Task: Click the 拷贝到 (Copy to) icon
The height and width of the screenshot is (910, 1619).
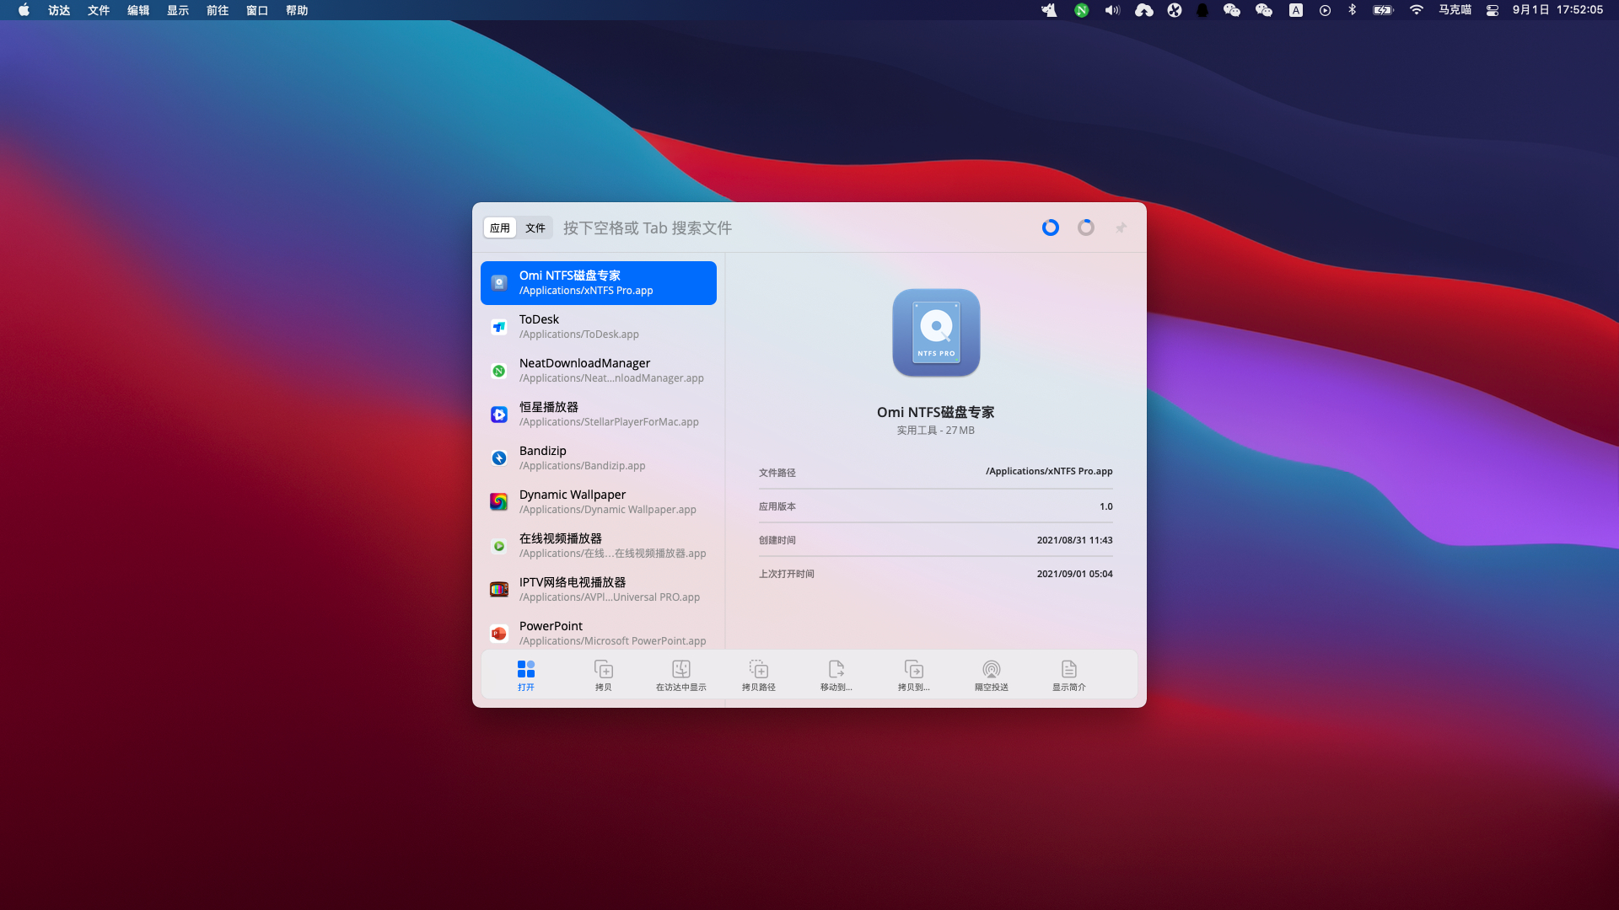Action: click(x=913, y=670)
